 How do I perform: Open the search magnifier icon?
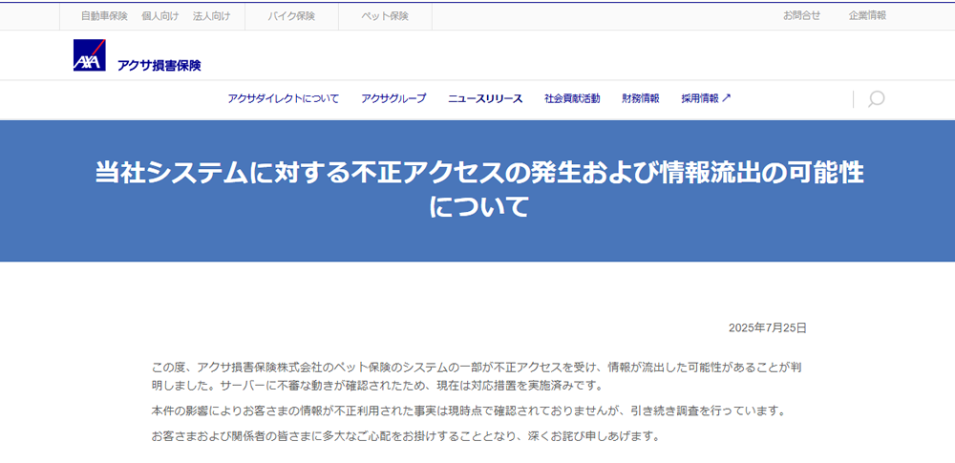(876, 98)
